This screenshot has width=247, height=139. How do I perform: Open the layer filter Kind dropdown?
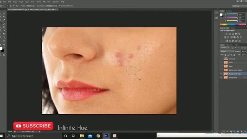point(225,47)
